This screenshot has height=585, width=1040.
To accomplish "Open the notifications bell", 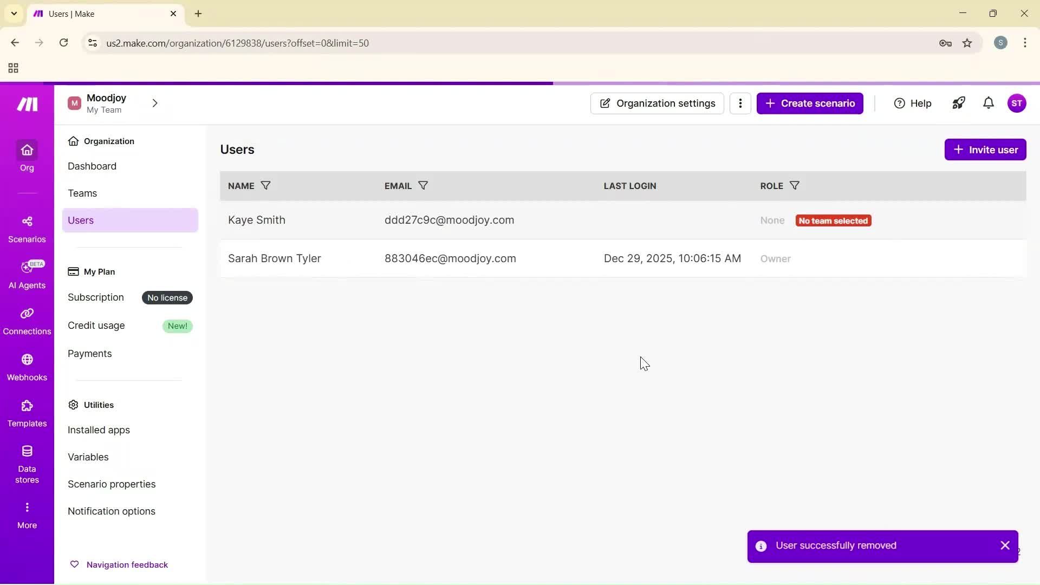I will tap(988, 103).
